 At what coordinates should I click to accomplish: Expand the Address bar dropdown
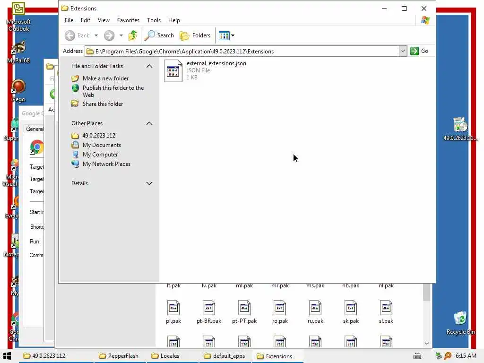pos(403,51)
